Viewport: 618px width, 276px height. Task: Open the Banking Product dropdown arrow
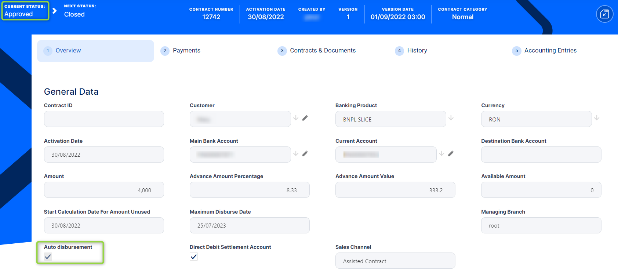click(x=451, y=118)
